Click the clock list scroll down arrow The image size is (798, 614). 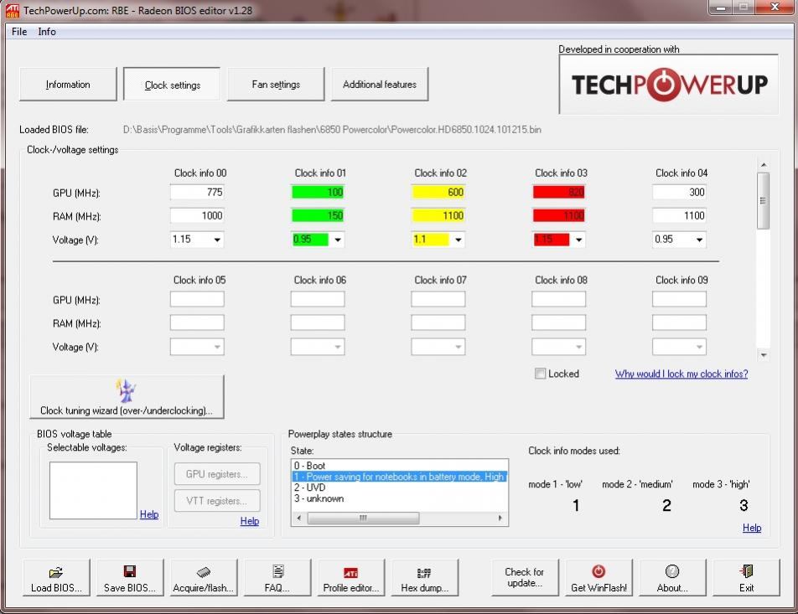click(763, 354)
